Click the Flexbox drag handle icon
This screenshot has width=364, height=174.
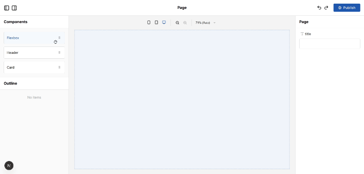[x=60, y=38]
